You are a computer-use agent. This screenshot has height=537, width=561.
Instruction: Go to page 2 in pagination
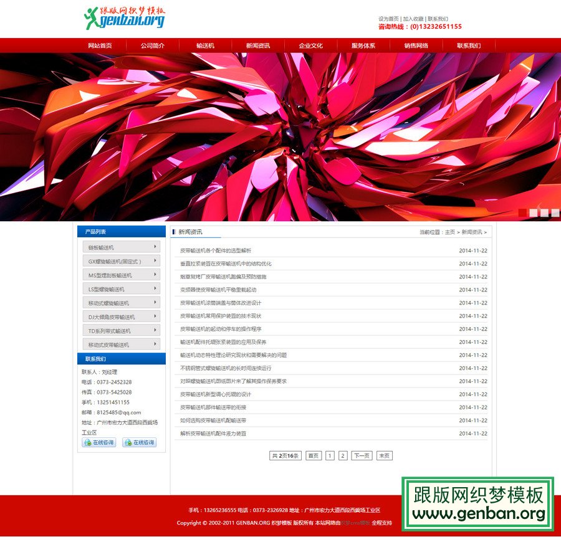343,455
